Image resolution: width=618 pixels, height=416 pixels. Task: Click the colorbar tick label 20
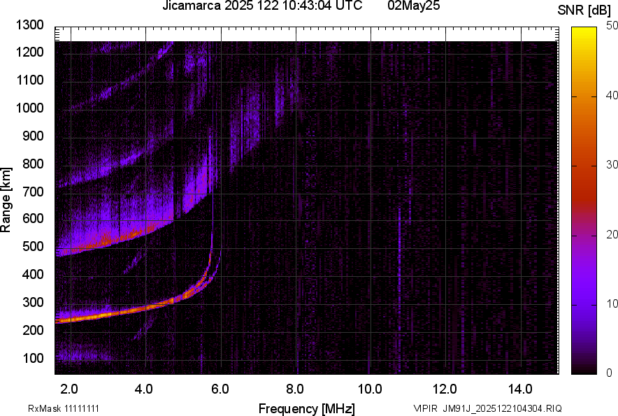(612, 234)
